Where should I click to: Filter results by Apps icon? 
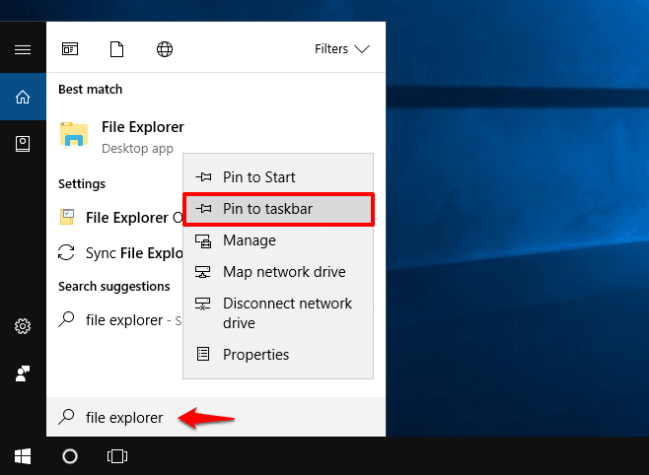[70, 49]
